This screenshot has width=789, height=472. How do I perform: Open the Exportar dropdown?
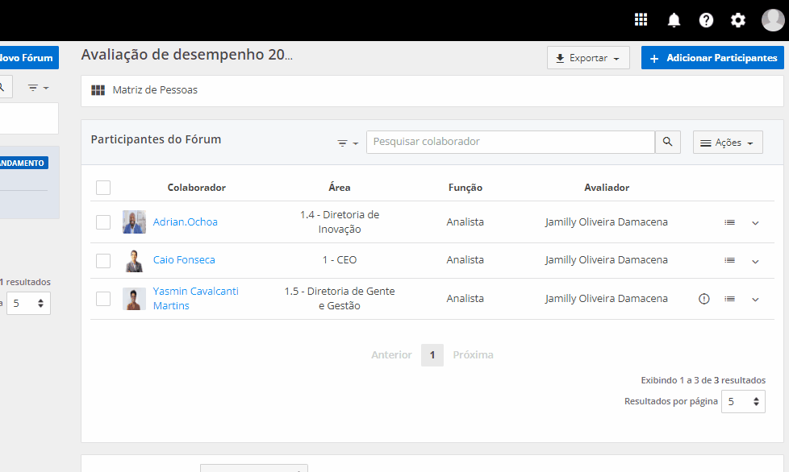(x=588, y=58)
